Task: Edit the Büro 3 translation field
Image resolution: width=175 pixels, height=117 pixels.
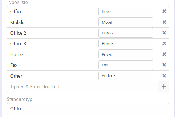Action: point(126,44)
